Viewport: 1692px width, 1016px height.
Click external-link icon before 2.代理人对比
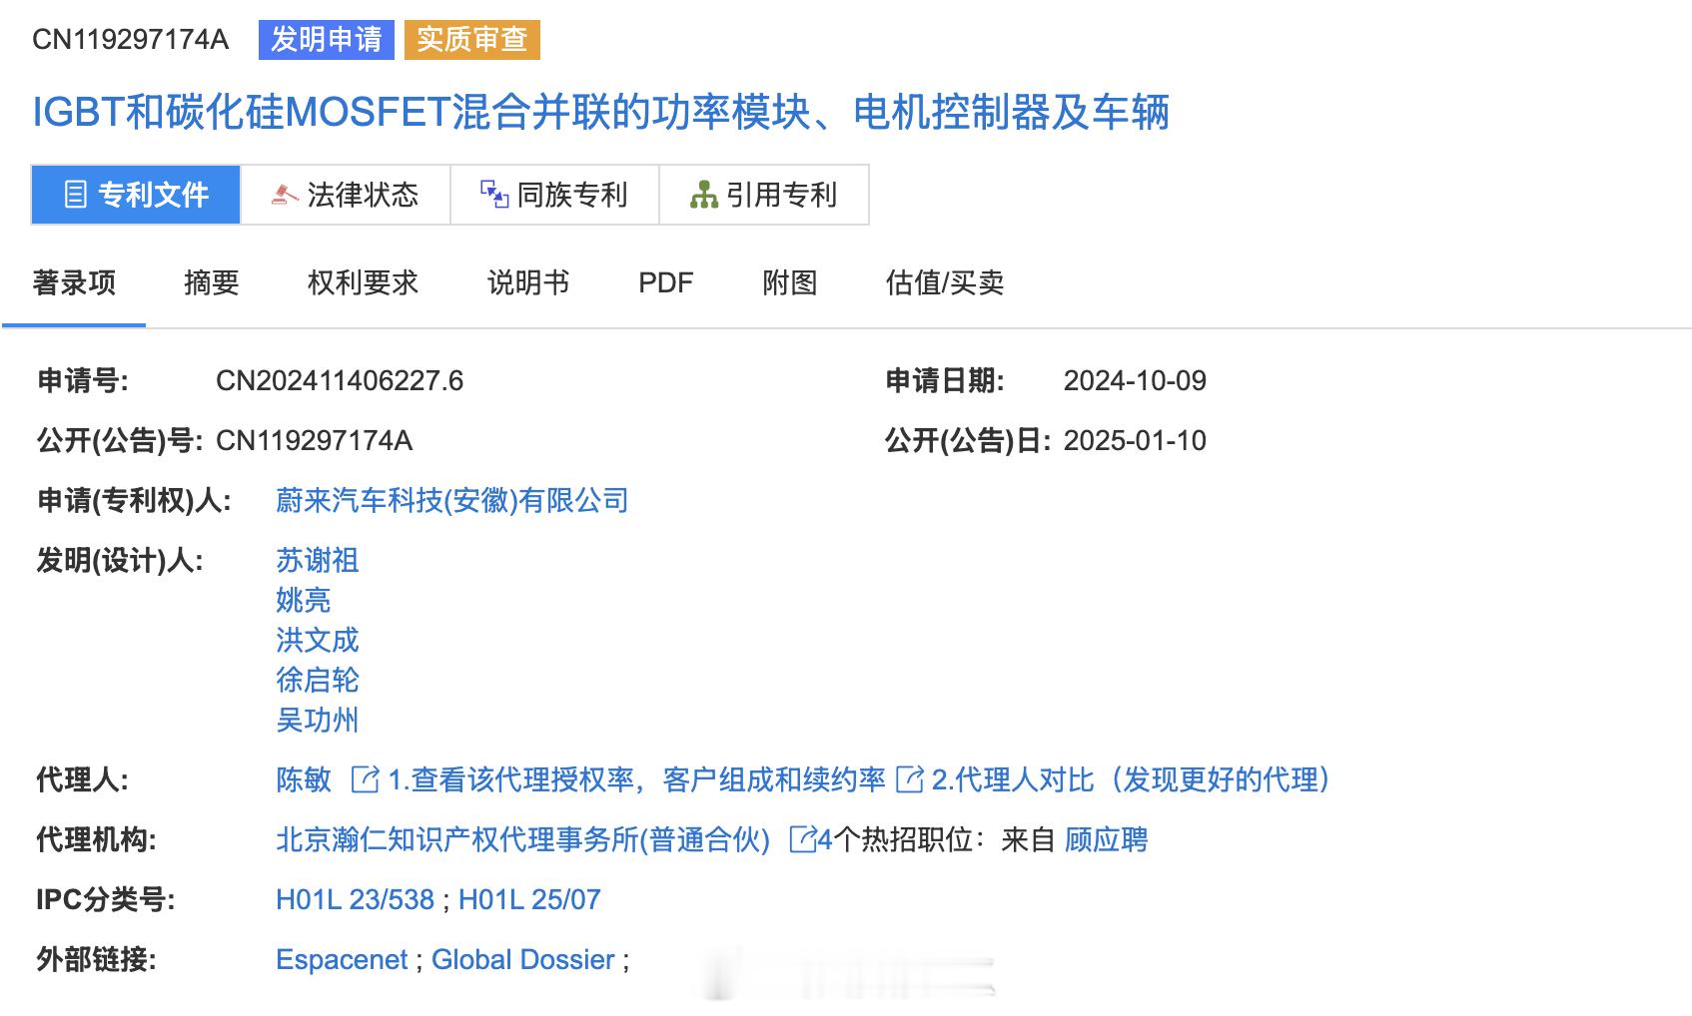point(909,778)
